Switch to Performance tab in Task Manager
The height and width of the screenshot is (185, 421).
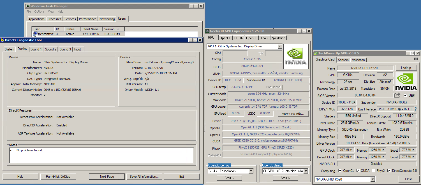pos(87,19)
